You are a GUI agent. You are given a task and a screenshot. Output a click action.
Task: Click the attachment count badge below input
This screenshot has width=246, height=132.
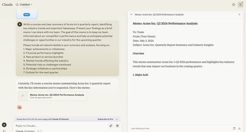(39, 131)
